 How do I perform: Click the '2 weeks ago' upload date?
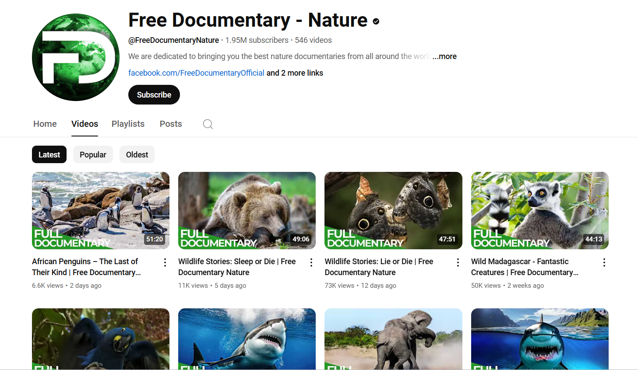pyautogui.click(x=525, y=286)
